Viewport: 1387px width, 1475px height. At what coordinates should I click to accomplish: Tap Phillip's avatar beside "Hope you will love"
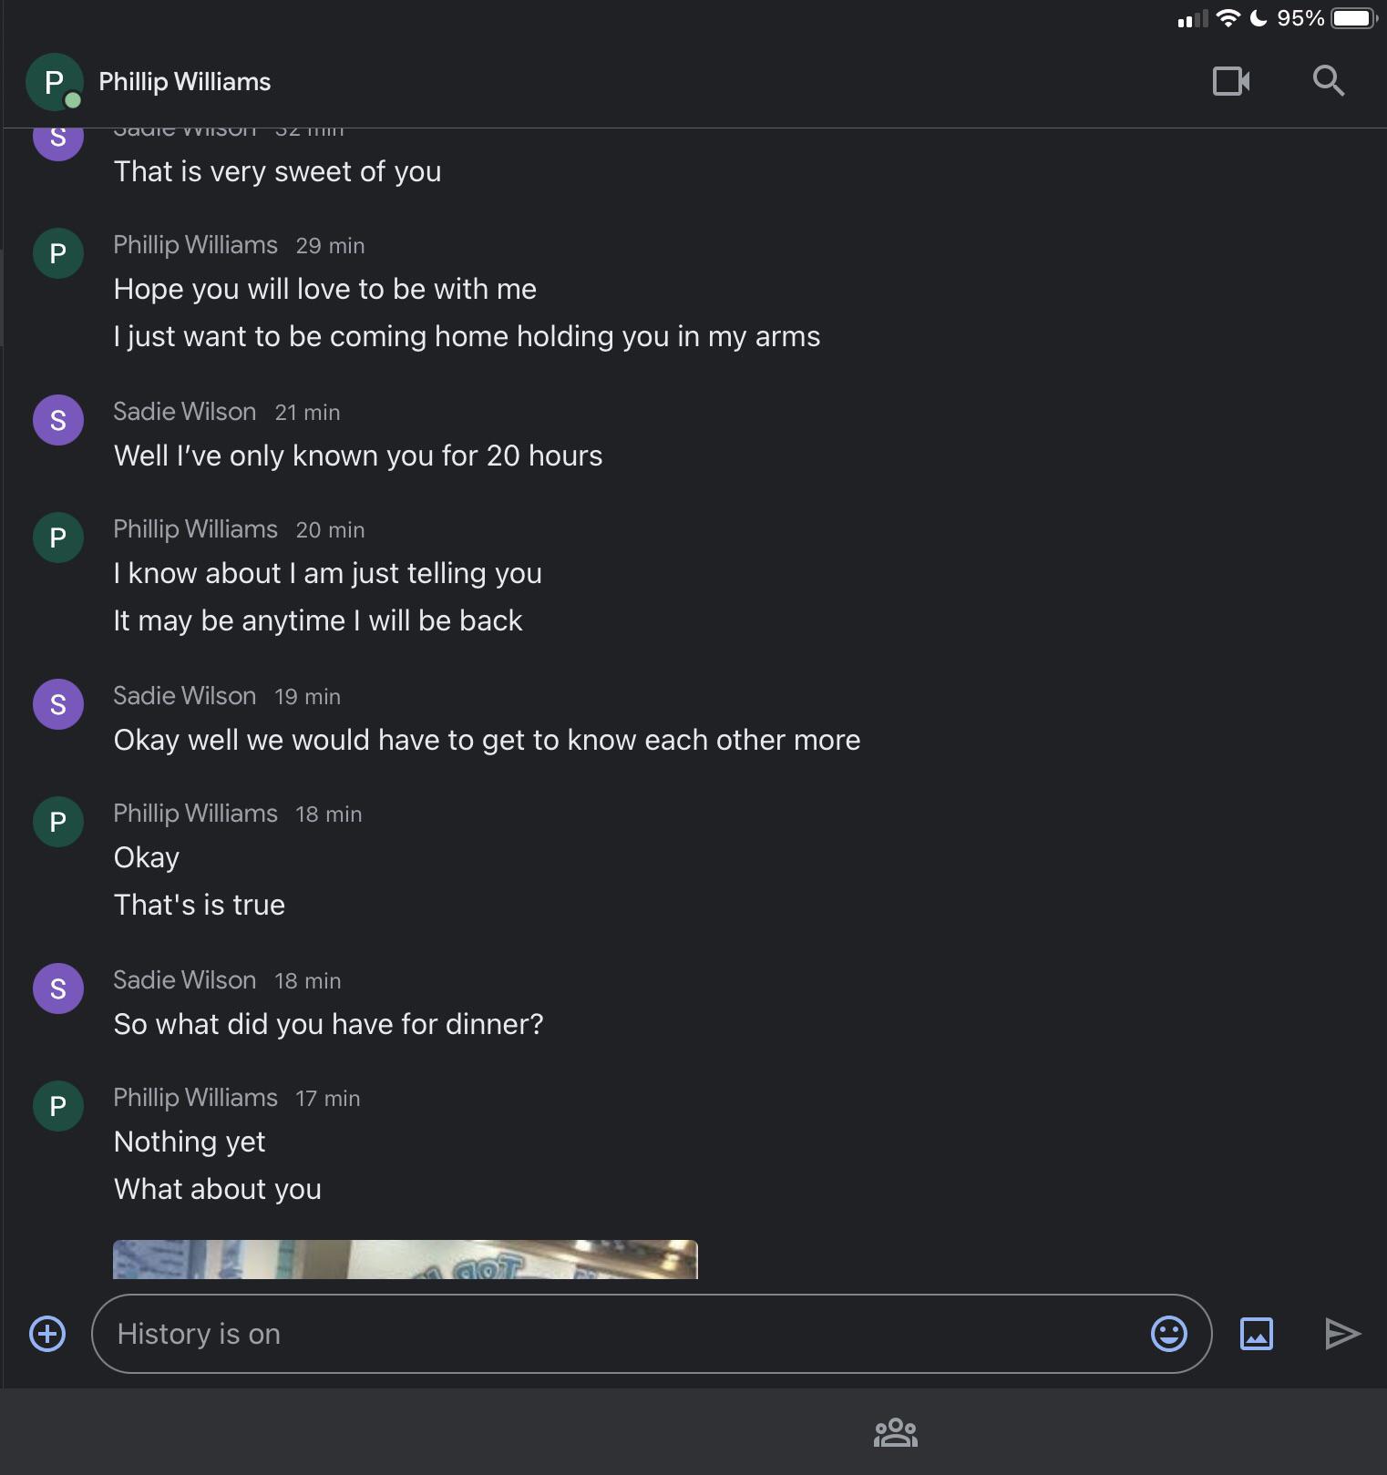pos(58,253)
